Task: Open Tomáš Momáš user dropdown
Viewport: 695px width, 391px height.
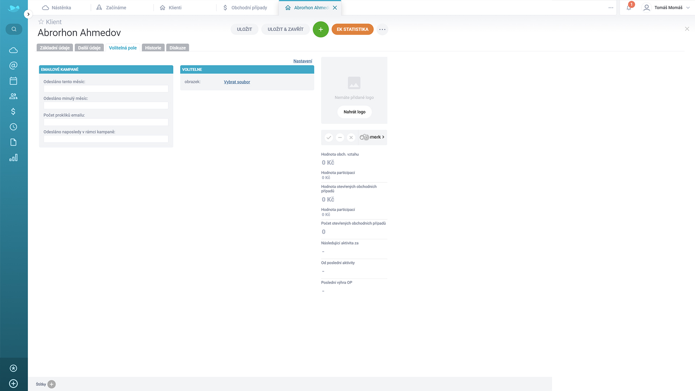Action: click(x=668, y=8)
